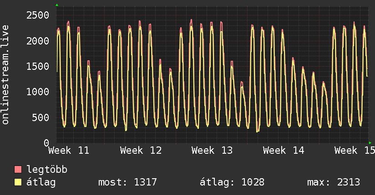Click the 'átlag: 1028' average statistic
The width and height of the screenshot is (375, 195).
[x=232, y=183]
